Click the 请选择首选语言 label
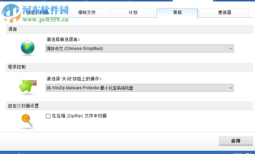The width and height of the screenshot is (255, 154). [x=63, y=40]
